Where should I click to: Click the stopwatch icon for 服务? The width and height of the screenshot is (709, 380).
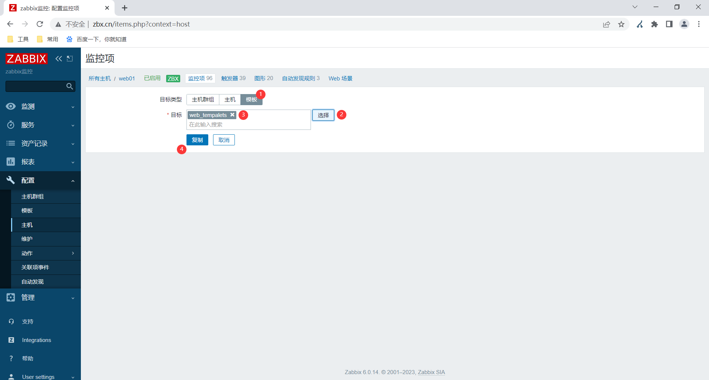coord(11,125)
